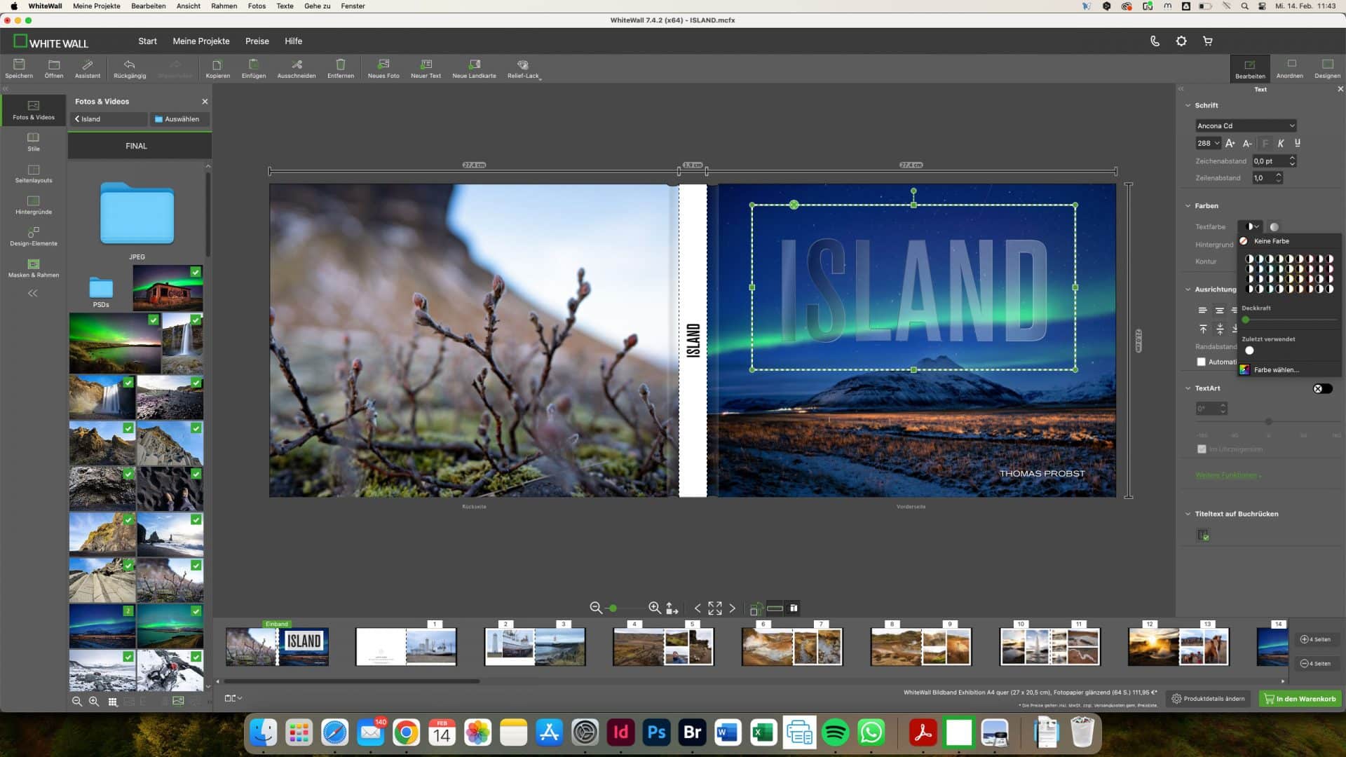Open the Masken & Rahmen panel

pos(33,269)
